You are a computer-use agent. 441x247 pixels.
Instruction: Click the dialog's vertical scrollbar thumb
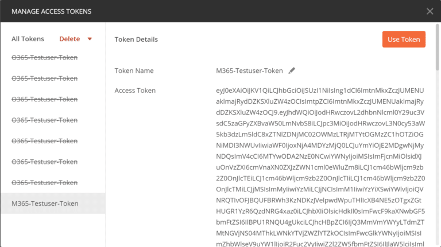pos(438,47)
